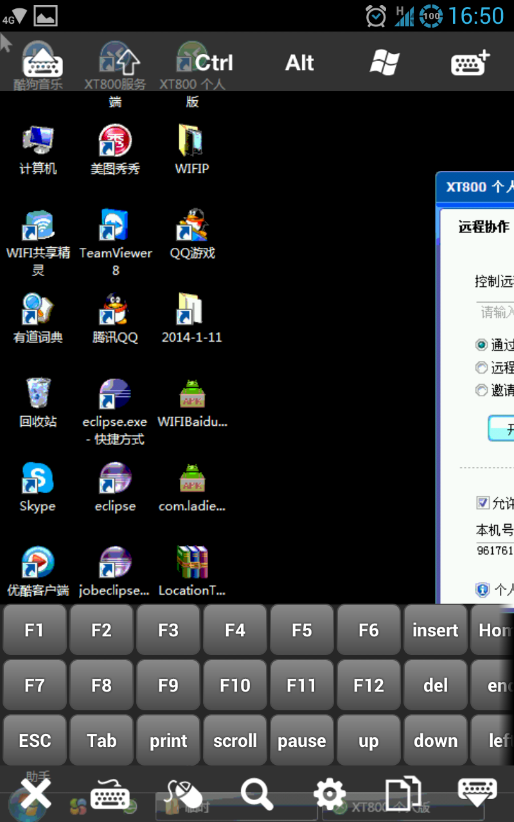Select the 美图秀秀 desktop shortcut
Image resolution: width=514 pixels, height=822 pixels.
tap(115, 150)
